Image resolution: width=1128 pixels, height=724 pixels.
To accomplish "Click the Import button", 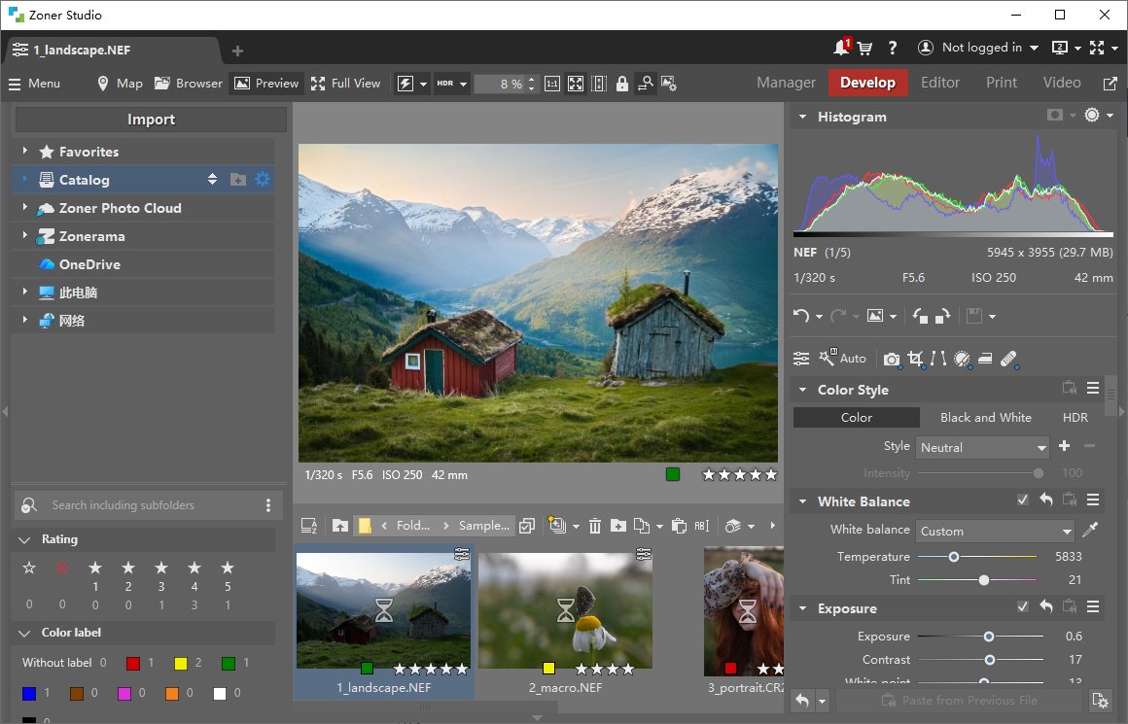I will coord(151,120).
